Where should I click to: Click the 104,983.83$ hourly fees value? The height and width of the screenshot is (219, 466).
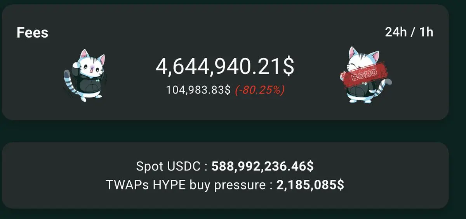pos(198,90)
